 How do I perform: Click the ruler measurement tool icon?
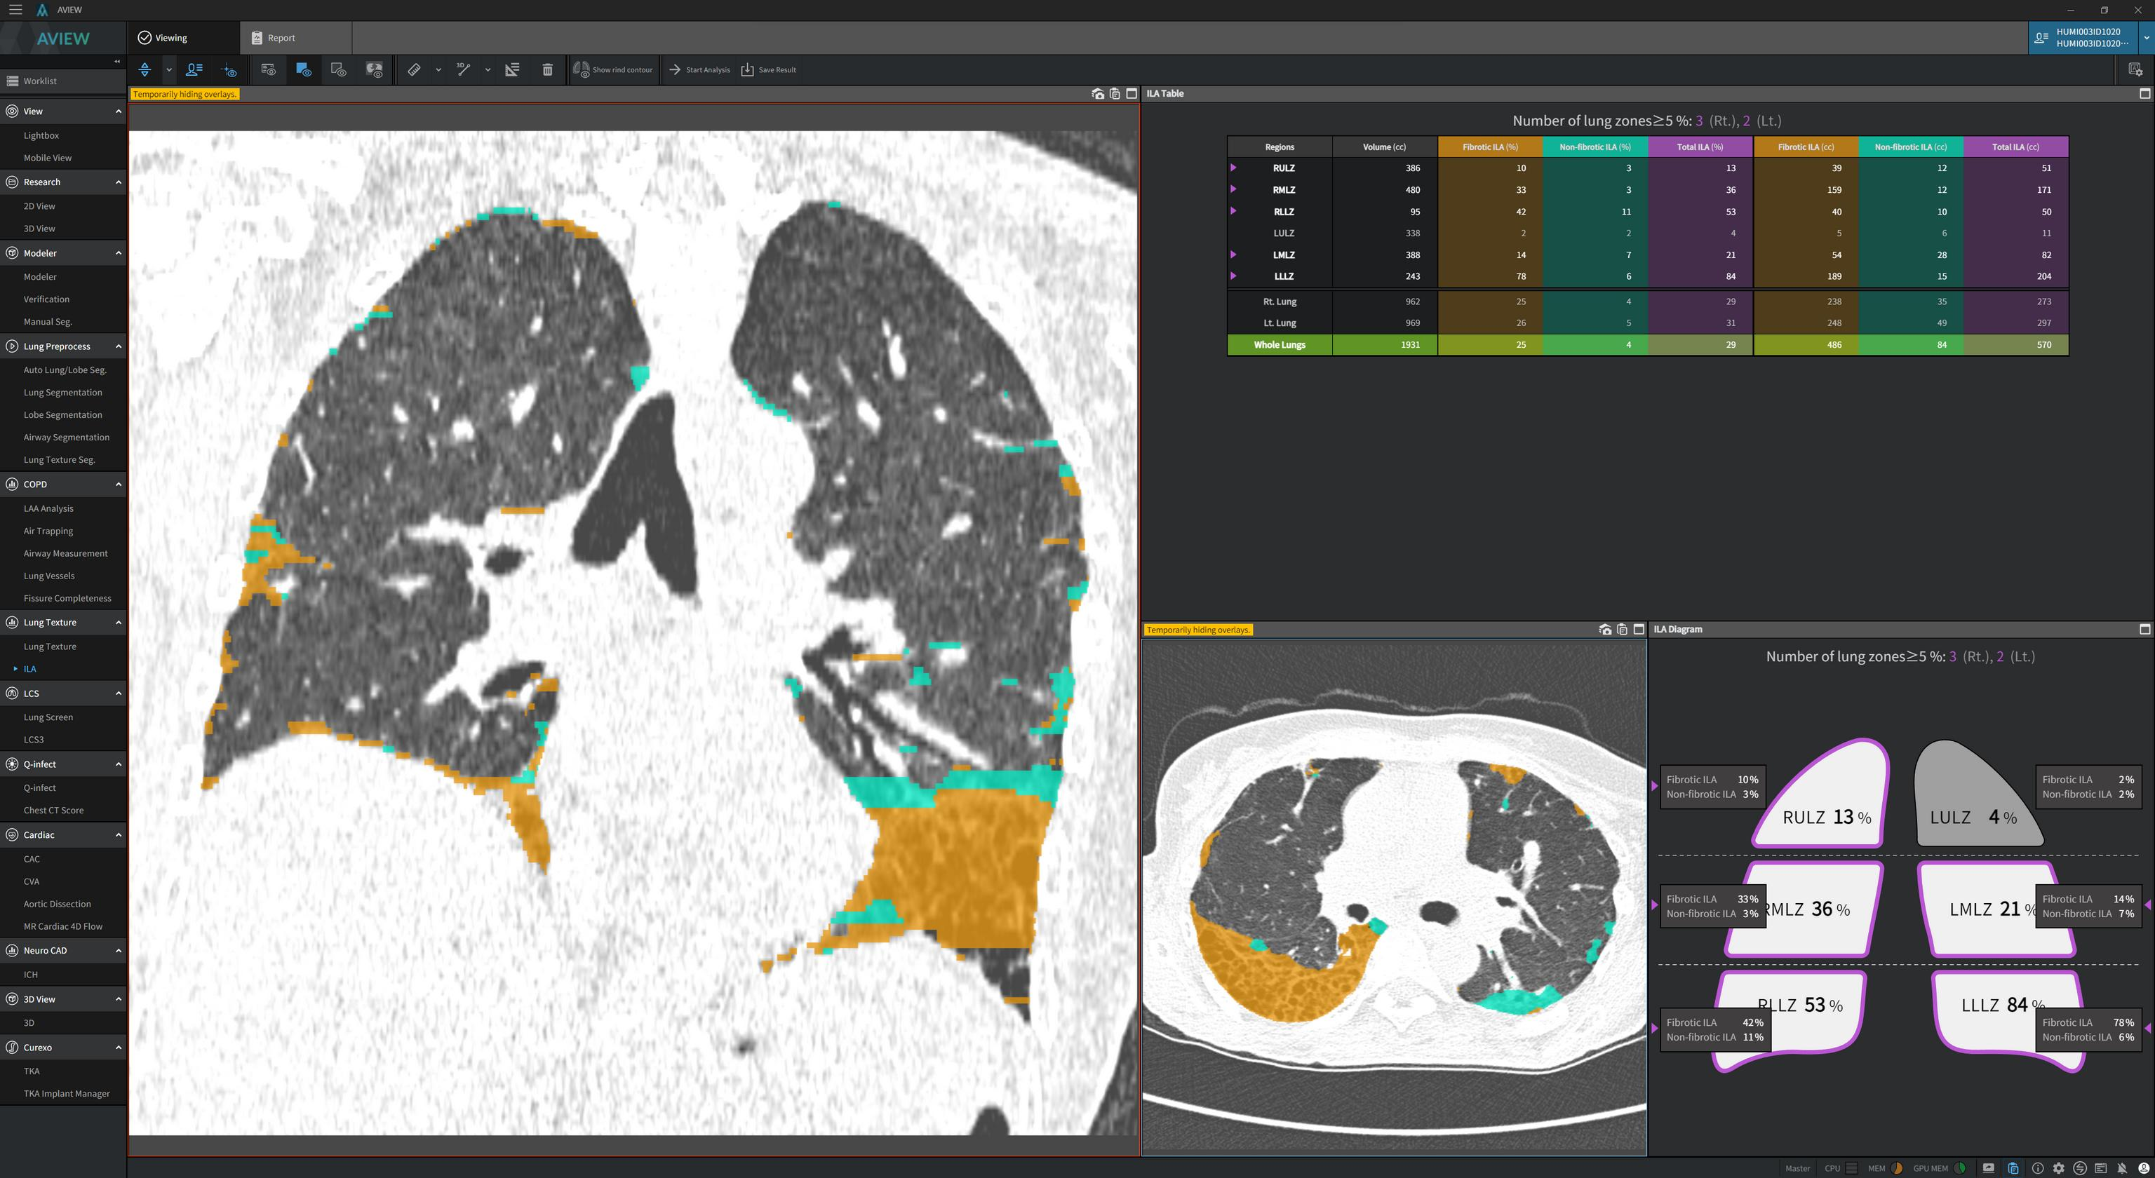pos(413,69)
